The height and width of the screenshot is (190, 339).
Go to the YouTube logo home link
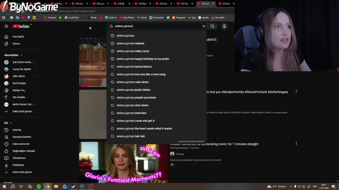point(21,26)
